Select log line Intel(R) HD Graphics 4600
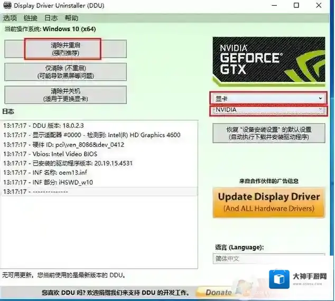This screenshot has width=335, height=301. click(x=99, y=135)
